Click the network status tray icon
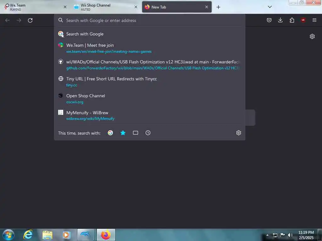This screenshot has width=322, height=241. (275, 235)
